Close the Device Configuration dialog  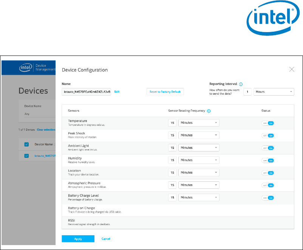291,69
